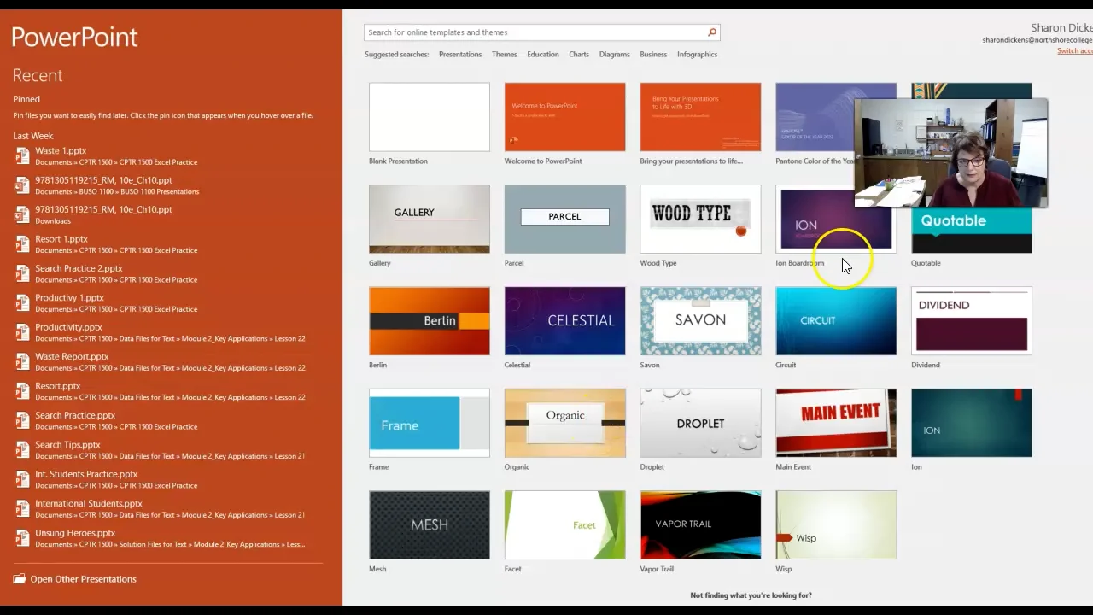Viewport: 1093px width, 615px height.
Task: Choose the Infographics suggested search
Action: [697, 55]
